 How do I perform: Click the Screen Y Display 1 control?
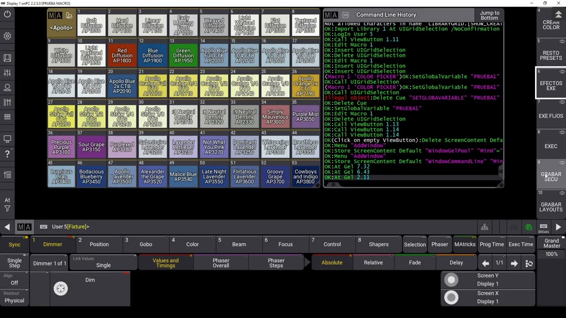point(488,280)
